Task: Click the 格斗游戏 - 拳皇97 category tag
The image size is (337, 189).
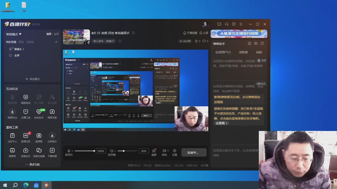Action: click(x=104, y=41)
